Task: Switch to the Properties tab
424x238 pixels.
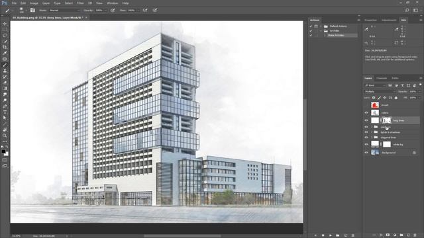Action: coord(370,20)
